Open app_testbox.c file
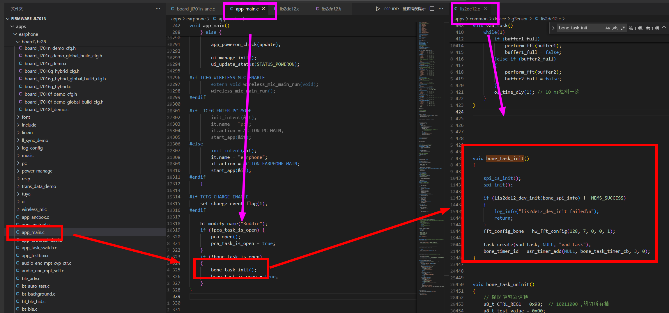 tap(36, 256)
